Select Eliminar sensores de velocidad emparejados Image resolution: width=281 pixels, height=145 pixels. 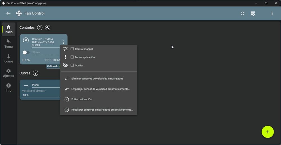[x=97, y=79]
